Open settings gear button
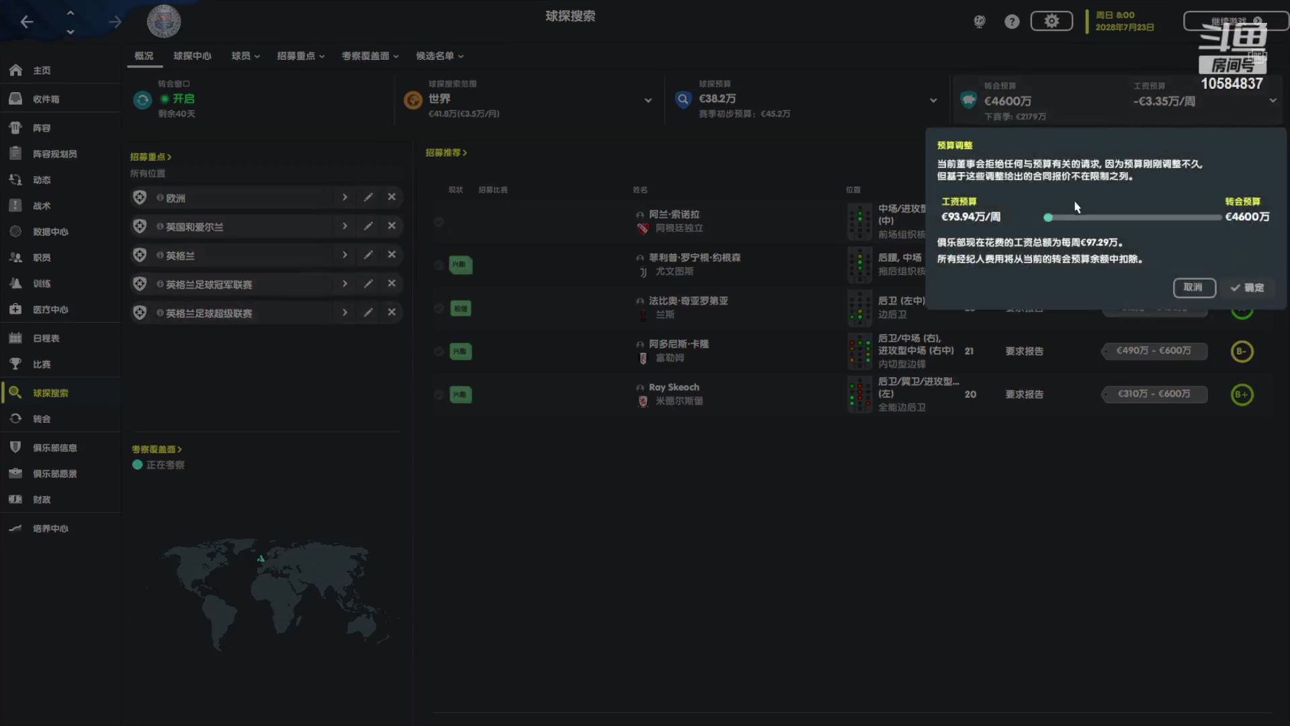 click(1051, 21)
